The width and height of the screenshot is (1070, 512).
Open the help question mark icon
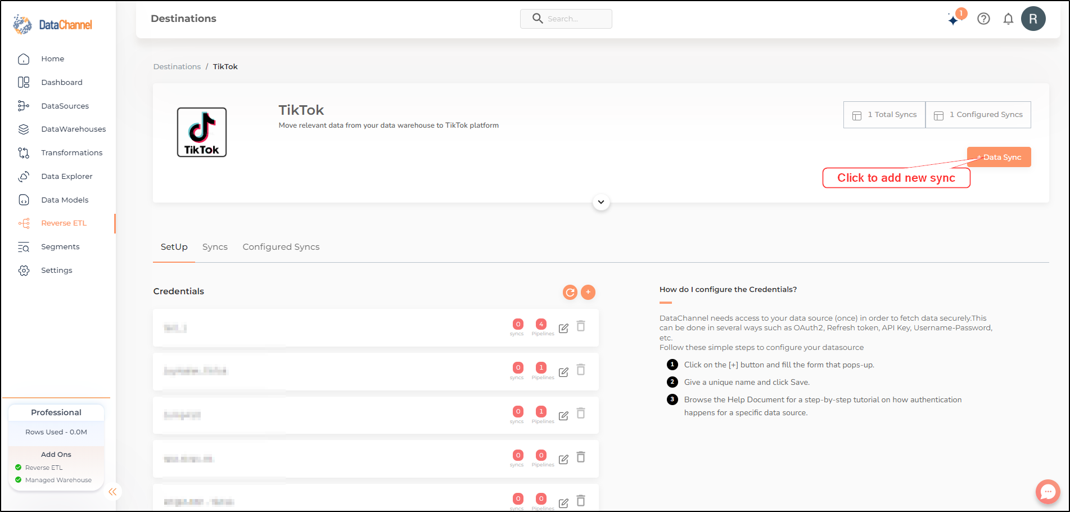tap(983, 19)
